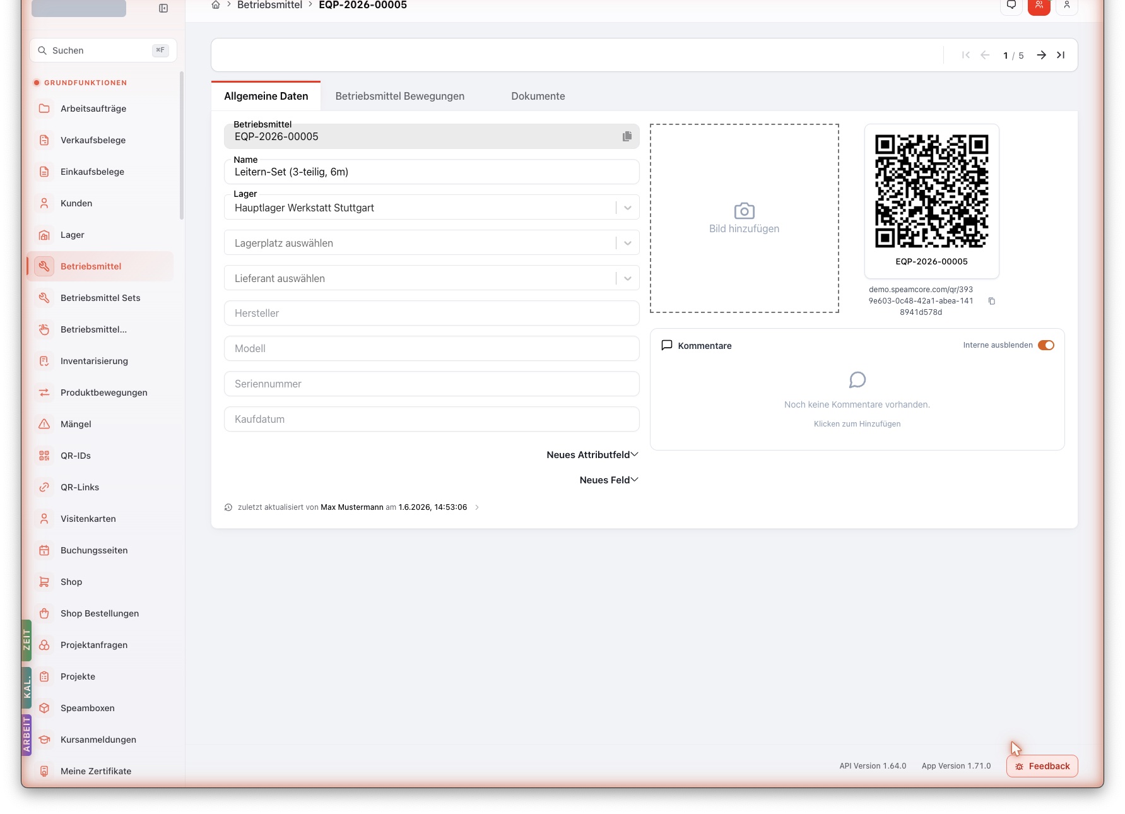The width and height of the screenshot is (1125, 814).
Task: Click the Hersteller input field
Action: pos(432,313)
